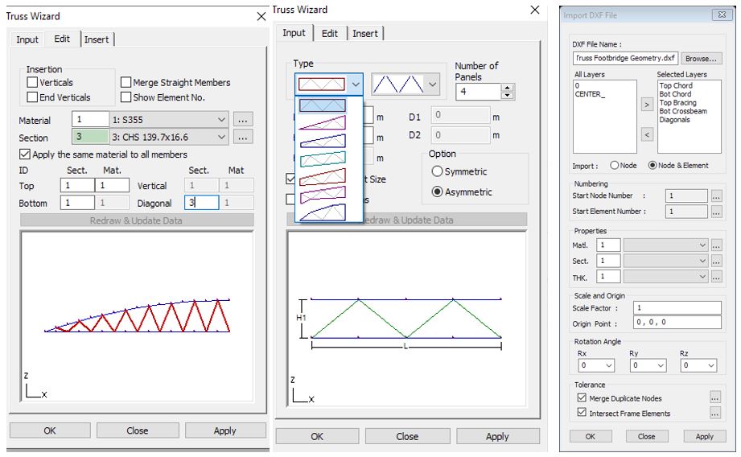Switch to Insert tab in middle Truss Wizard
741x457 pixels.
(x=364, y=34)
